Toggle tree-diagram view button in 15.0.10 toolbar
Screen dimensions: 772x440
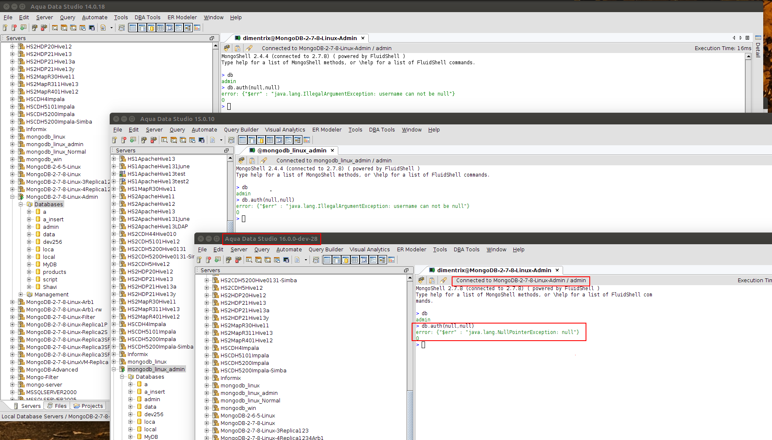[297, 140]
